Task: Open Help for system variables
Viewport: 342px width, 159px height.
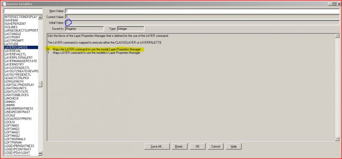Action: point(233,146)
